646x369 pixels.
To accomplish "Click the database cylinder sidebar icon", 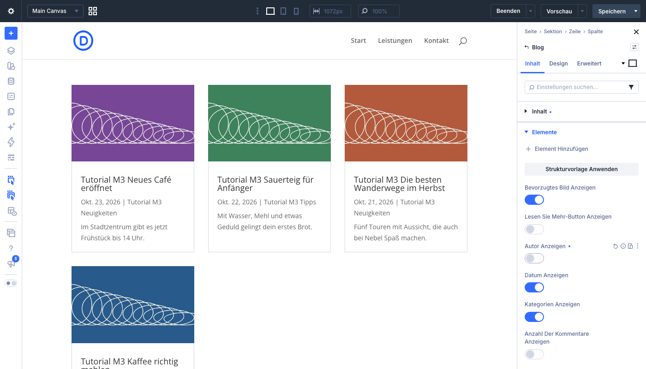I will [11, 81].
